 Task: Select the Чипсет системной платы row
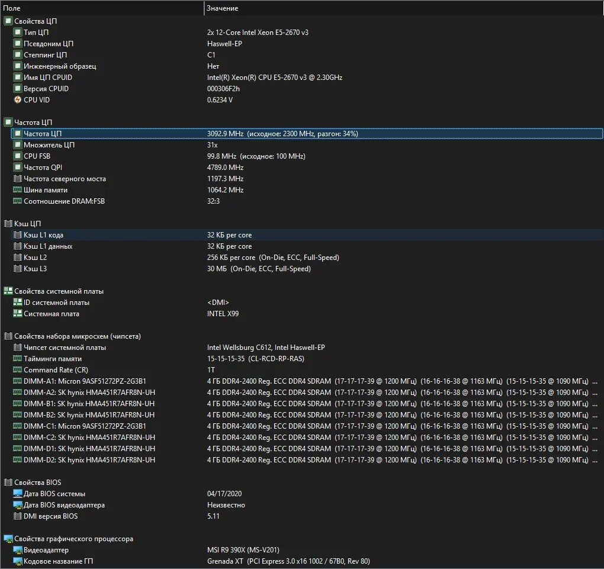pos(307,347)
